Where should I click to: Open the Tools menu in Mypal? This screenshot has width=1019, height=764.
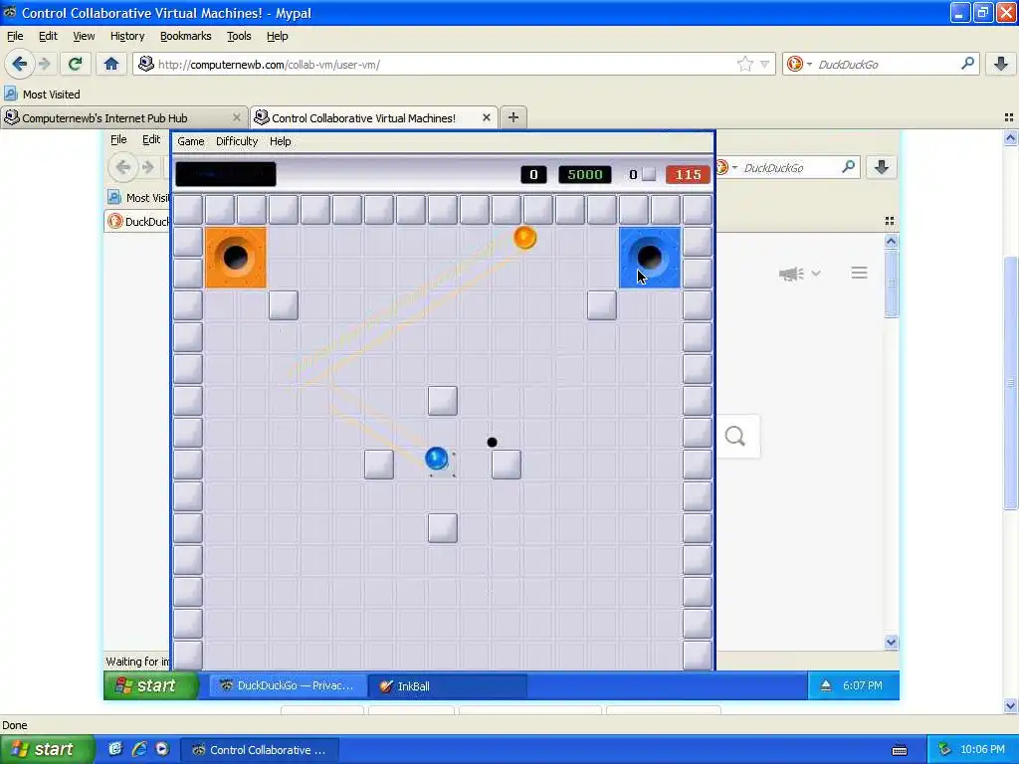click(x=239, y=36)
